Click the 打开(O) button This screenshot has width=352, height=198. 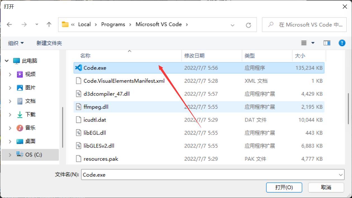[x=284, y=187]
